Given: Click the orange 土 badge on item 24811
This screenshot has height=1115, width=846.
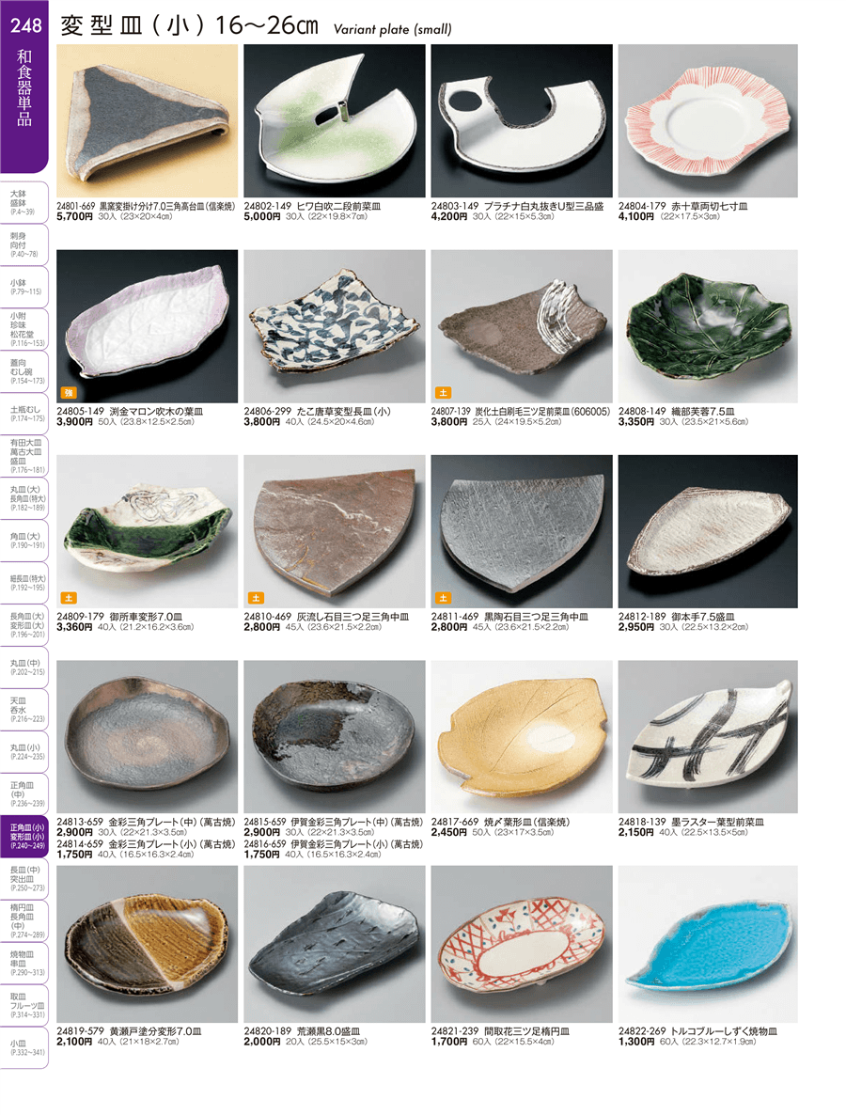Looking at the screenshot, I should [x=443, y=598].
